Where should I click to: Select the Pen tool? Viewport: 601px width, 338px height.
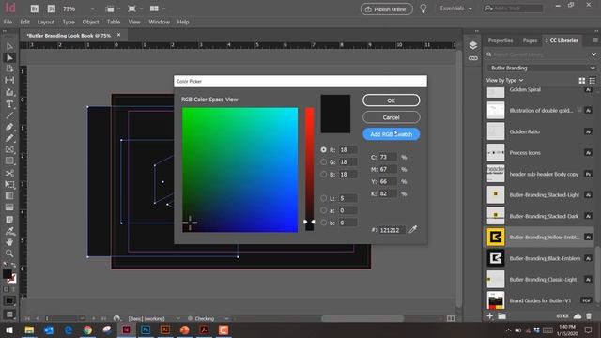(x=9, y=127)
